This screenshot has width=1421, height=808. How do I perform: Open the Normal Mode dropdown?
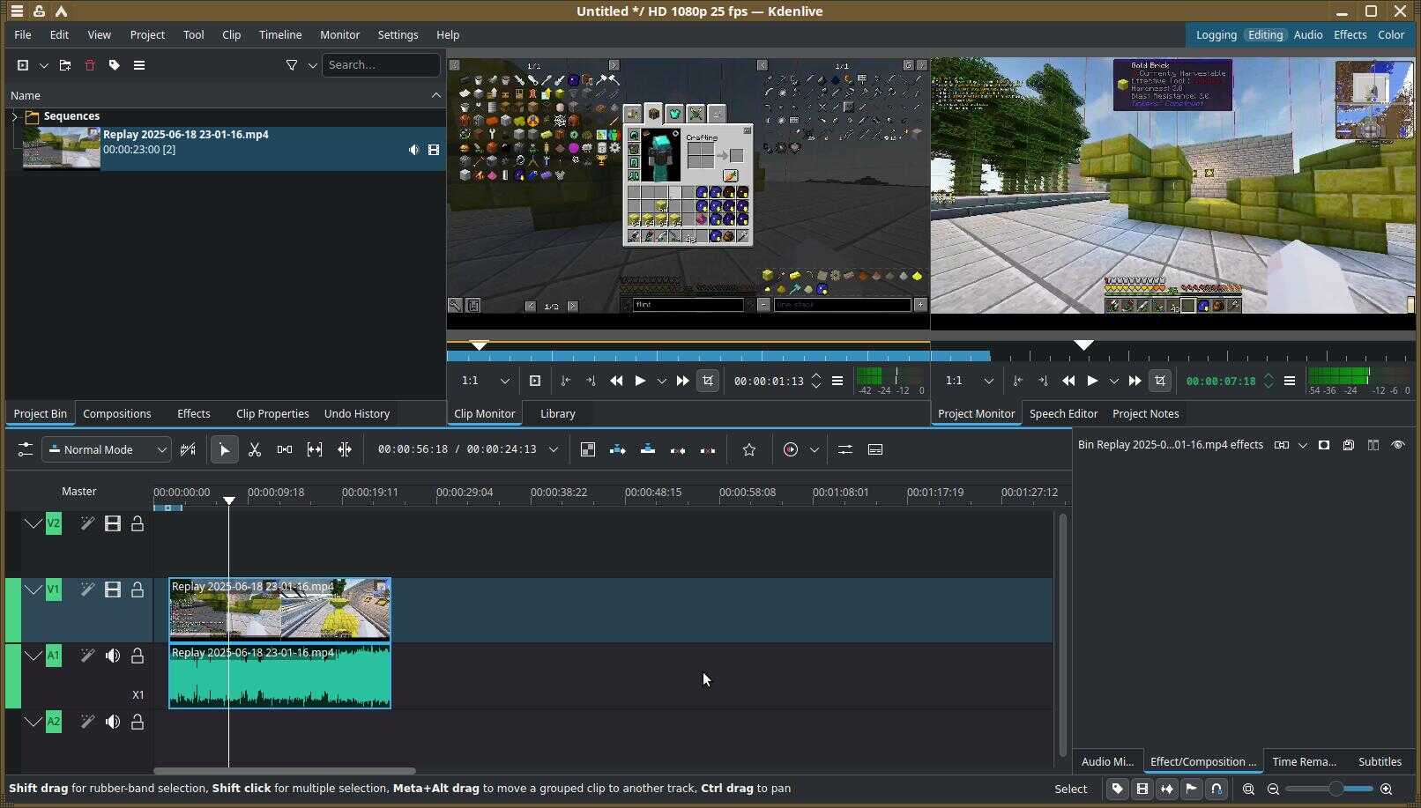(107, 450)
